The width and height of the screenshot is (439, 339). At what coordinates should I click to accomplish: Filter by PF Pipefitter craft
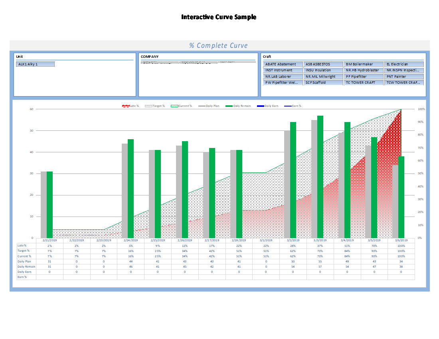[363, 77]
